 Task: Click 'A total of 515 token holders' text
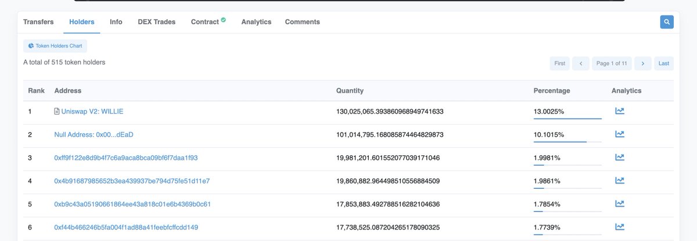point(64,62)
